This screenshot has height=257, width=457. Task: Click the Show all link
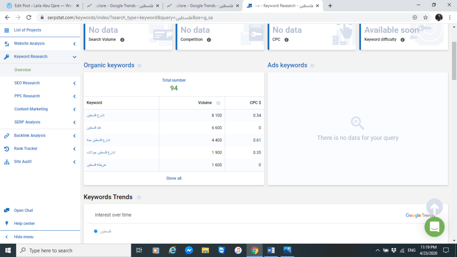(x=174, y=178)
